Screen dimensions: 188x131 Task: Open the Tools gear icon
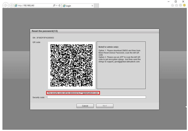pyautogui.click(x=180, y=5)
